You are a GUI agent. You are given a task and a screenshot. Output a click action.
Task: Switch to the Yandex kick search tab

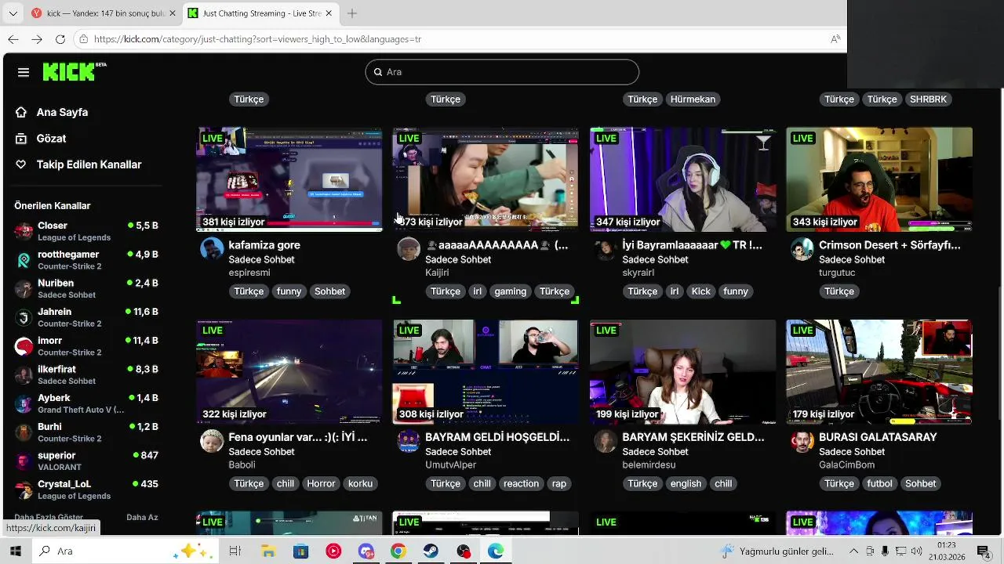[x=102, y=13]
